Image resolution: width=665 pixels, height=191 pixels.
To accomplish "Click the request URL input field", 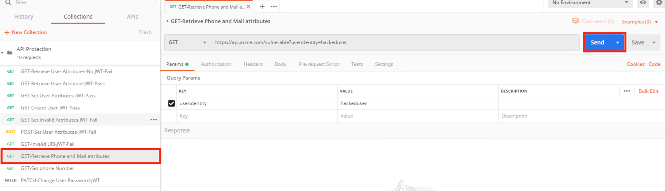I will (x=395, y=42).
